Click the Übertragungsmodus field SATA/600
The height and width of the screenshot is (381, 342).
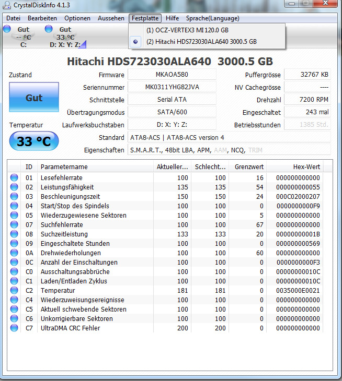172,112
